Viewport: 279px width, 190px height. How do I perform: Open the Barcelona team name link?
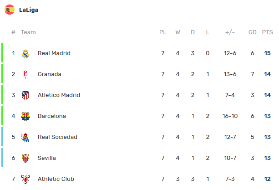point(52,116)
